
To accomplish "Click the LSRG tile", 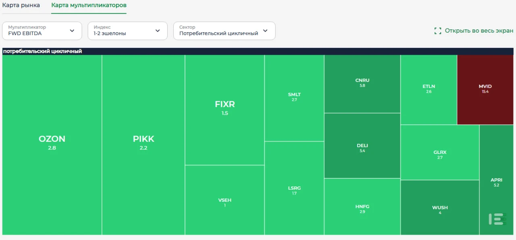I will pos(294,188).
